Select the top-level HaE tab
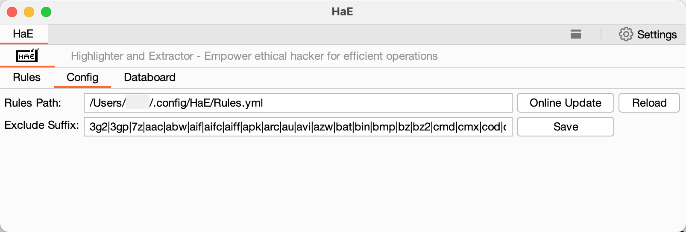Screen dimensions: 686x232 [23, 34]
